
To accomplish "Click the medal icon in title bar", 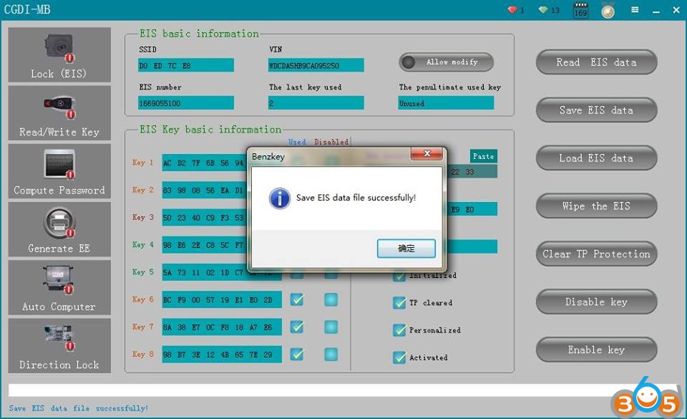I will (608, 10).
